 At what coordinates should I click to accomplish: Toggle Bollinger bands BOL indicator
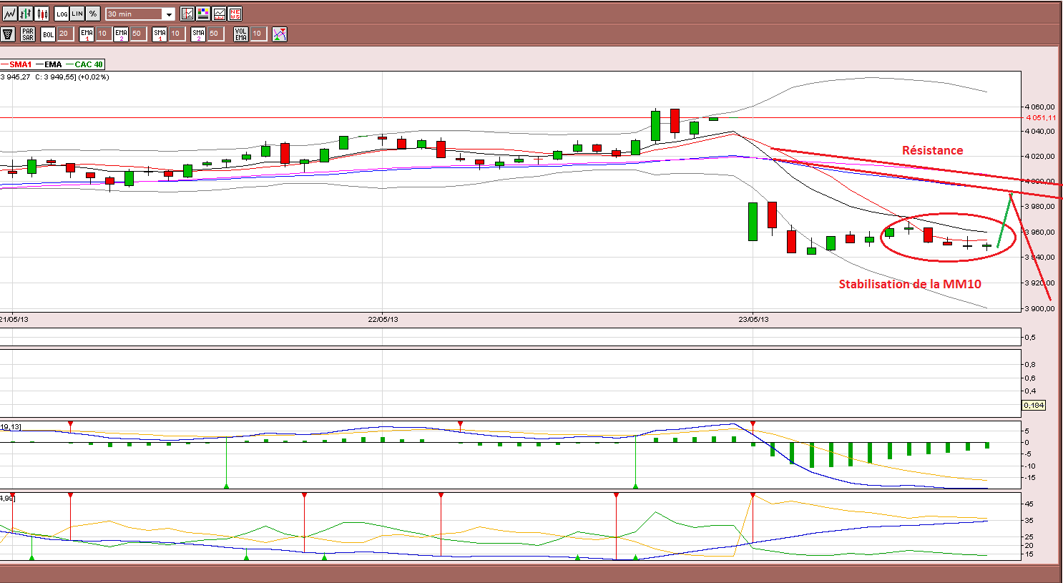click(x=48, y=34)
